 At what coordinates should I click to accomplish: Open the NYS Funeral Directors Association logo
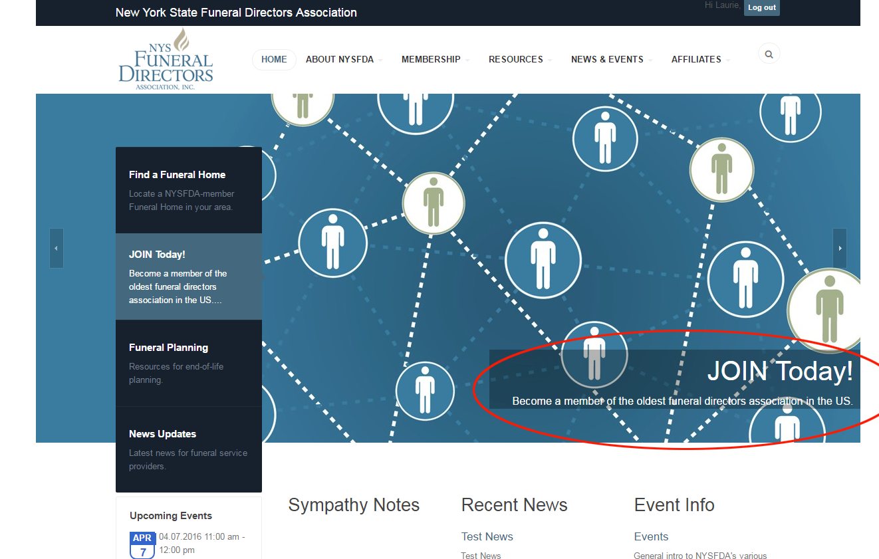pyautogui.click(x=166, y=58)
